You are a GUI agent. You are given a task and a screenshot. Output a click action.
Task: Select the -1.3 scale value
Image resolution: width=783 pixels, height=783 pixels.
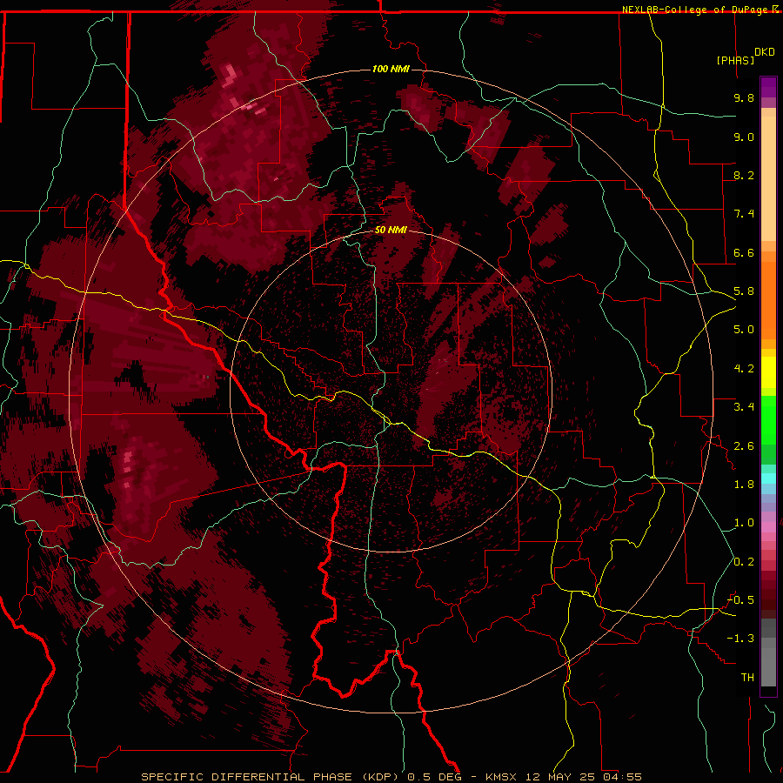(x=740, y=639)
